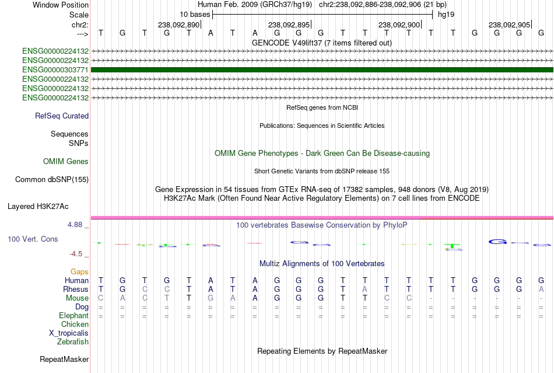Click the chr2: label in left margin

tap(80, 25)
